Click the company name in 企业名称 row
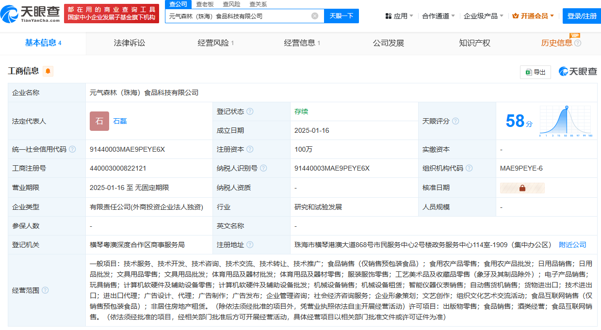 tap(144, 93)
